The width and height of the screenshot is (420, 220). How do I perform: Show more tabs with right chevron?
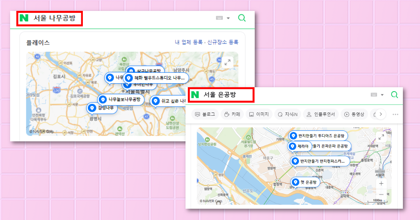[381, 114]
